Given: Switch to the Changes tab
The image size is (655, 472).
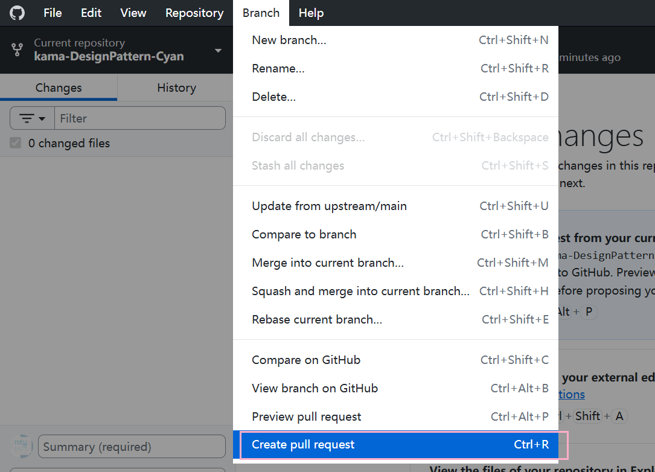Looking at the screenshot, I should pyautogui.click(x=59, y=88).
